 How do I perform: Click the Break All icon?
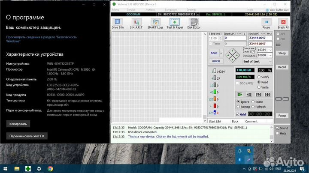(x=283, y=24)
